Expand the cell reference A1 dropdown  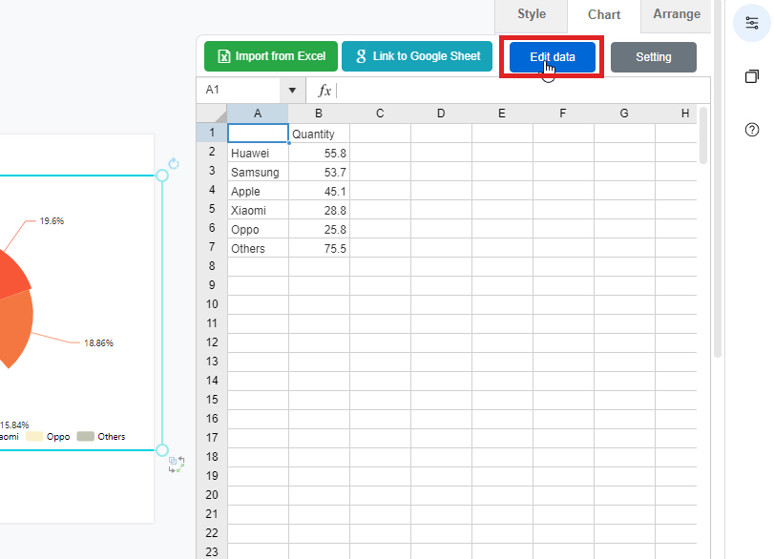pos(291,90)
